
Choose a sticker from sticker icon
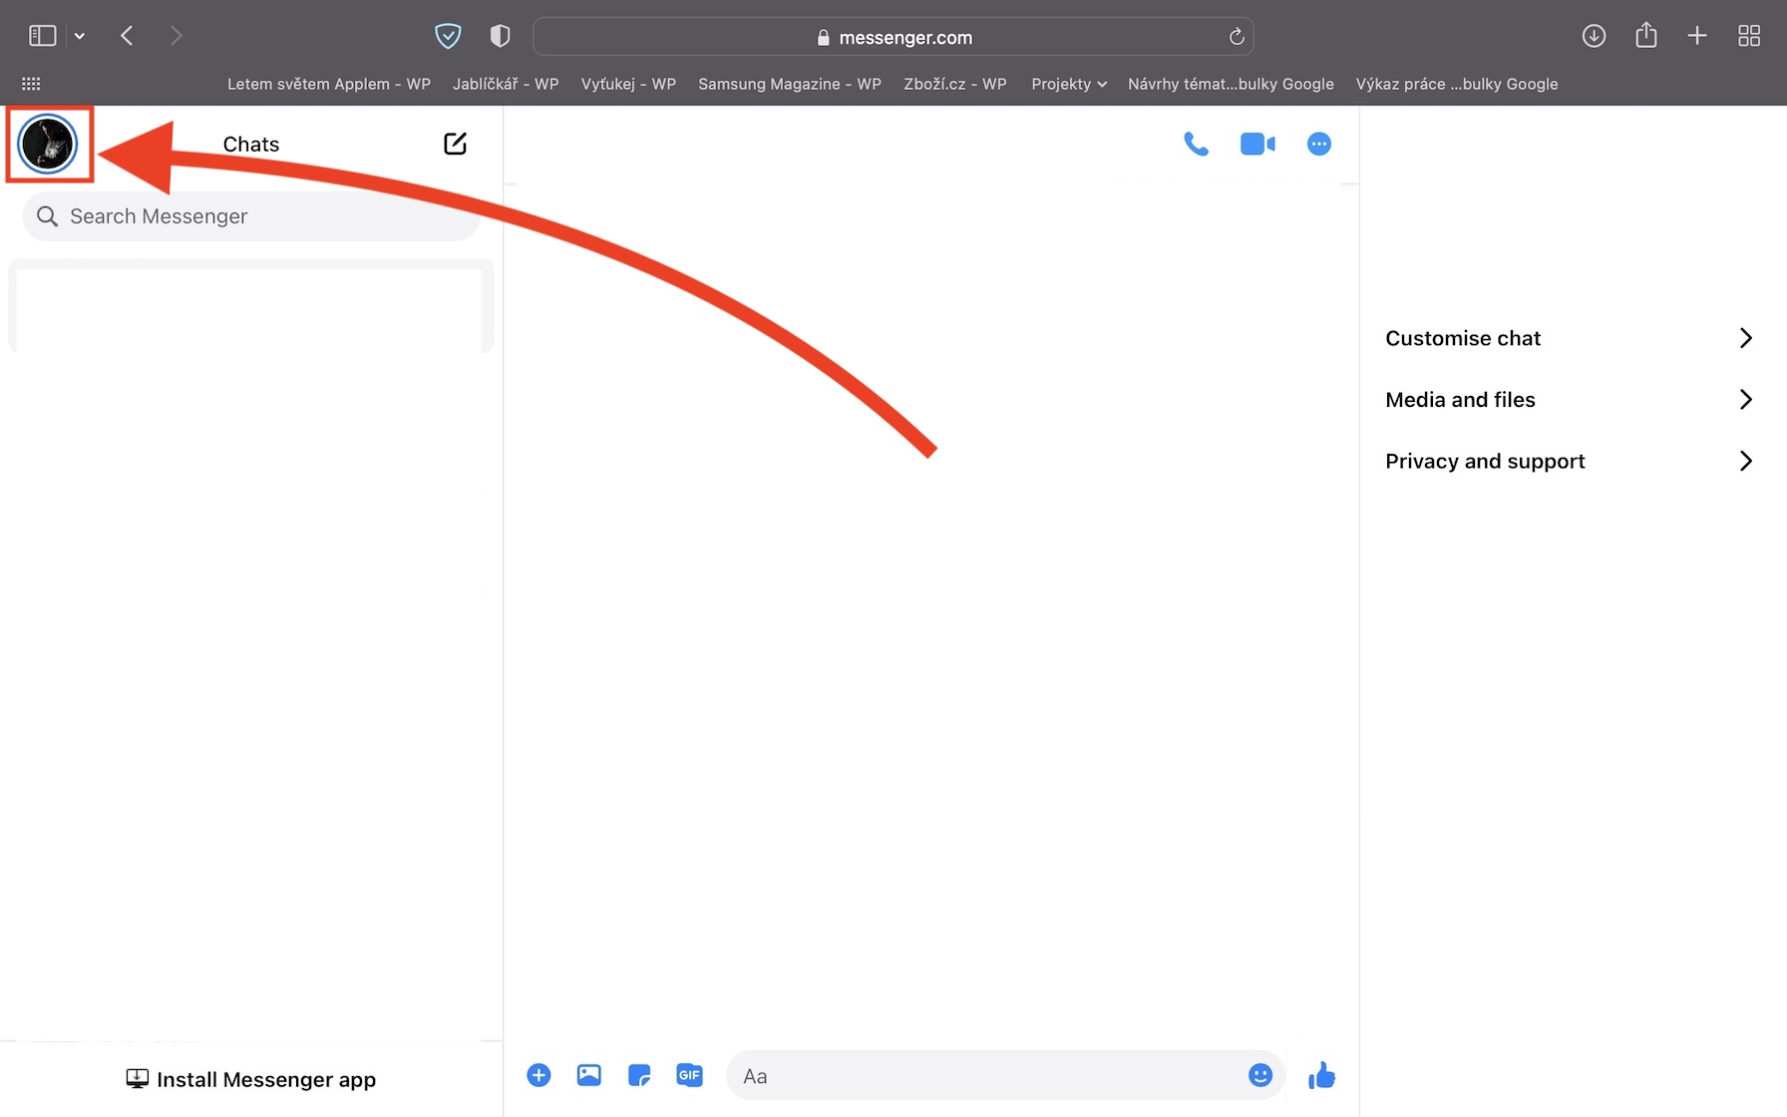tap(639, 1075)
